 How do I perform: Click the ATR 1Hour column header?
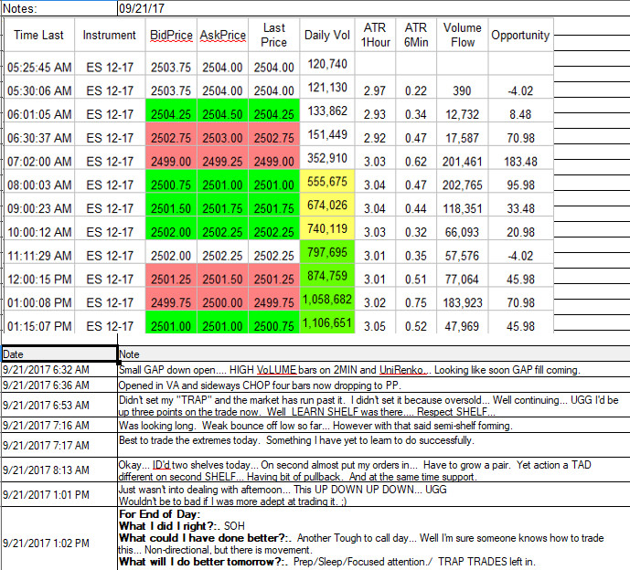click(x=375, y=35)
